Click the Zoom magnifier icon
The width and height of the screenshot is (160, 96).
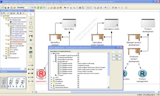tap(95, 8)
